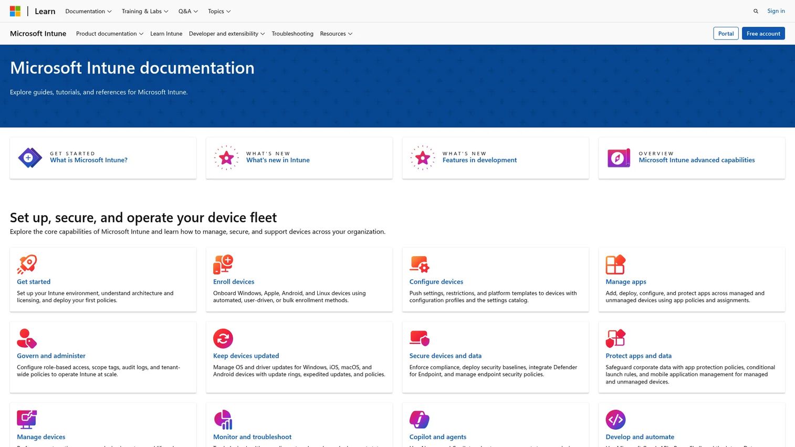This screenshot has width=795, height=447.
Task: Expand the Topics dropdown
Action: click(219, 11)
